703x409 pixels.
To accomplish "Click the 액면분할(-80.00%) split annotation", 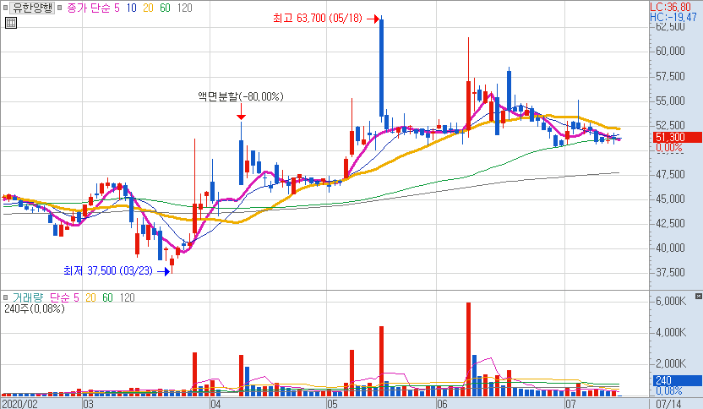I will point(241,96).
